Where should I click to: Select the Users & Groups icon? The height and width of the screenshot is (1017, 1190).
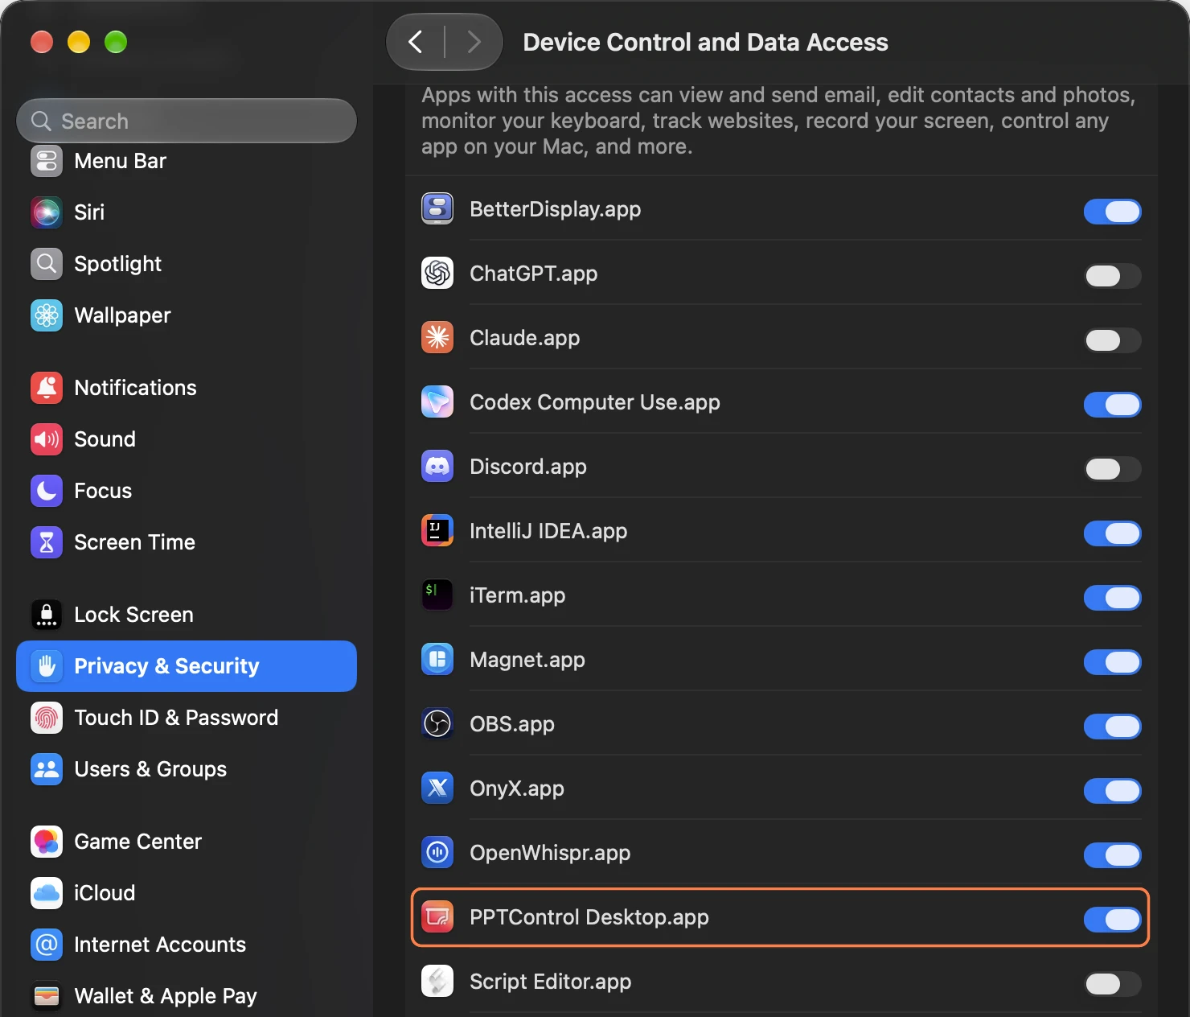(x=47, y=769)
